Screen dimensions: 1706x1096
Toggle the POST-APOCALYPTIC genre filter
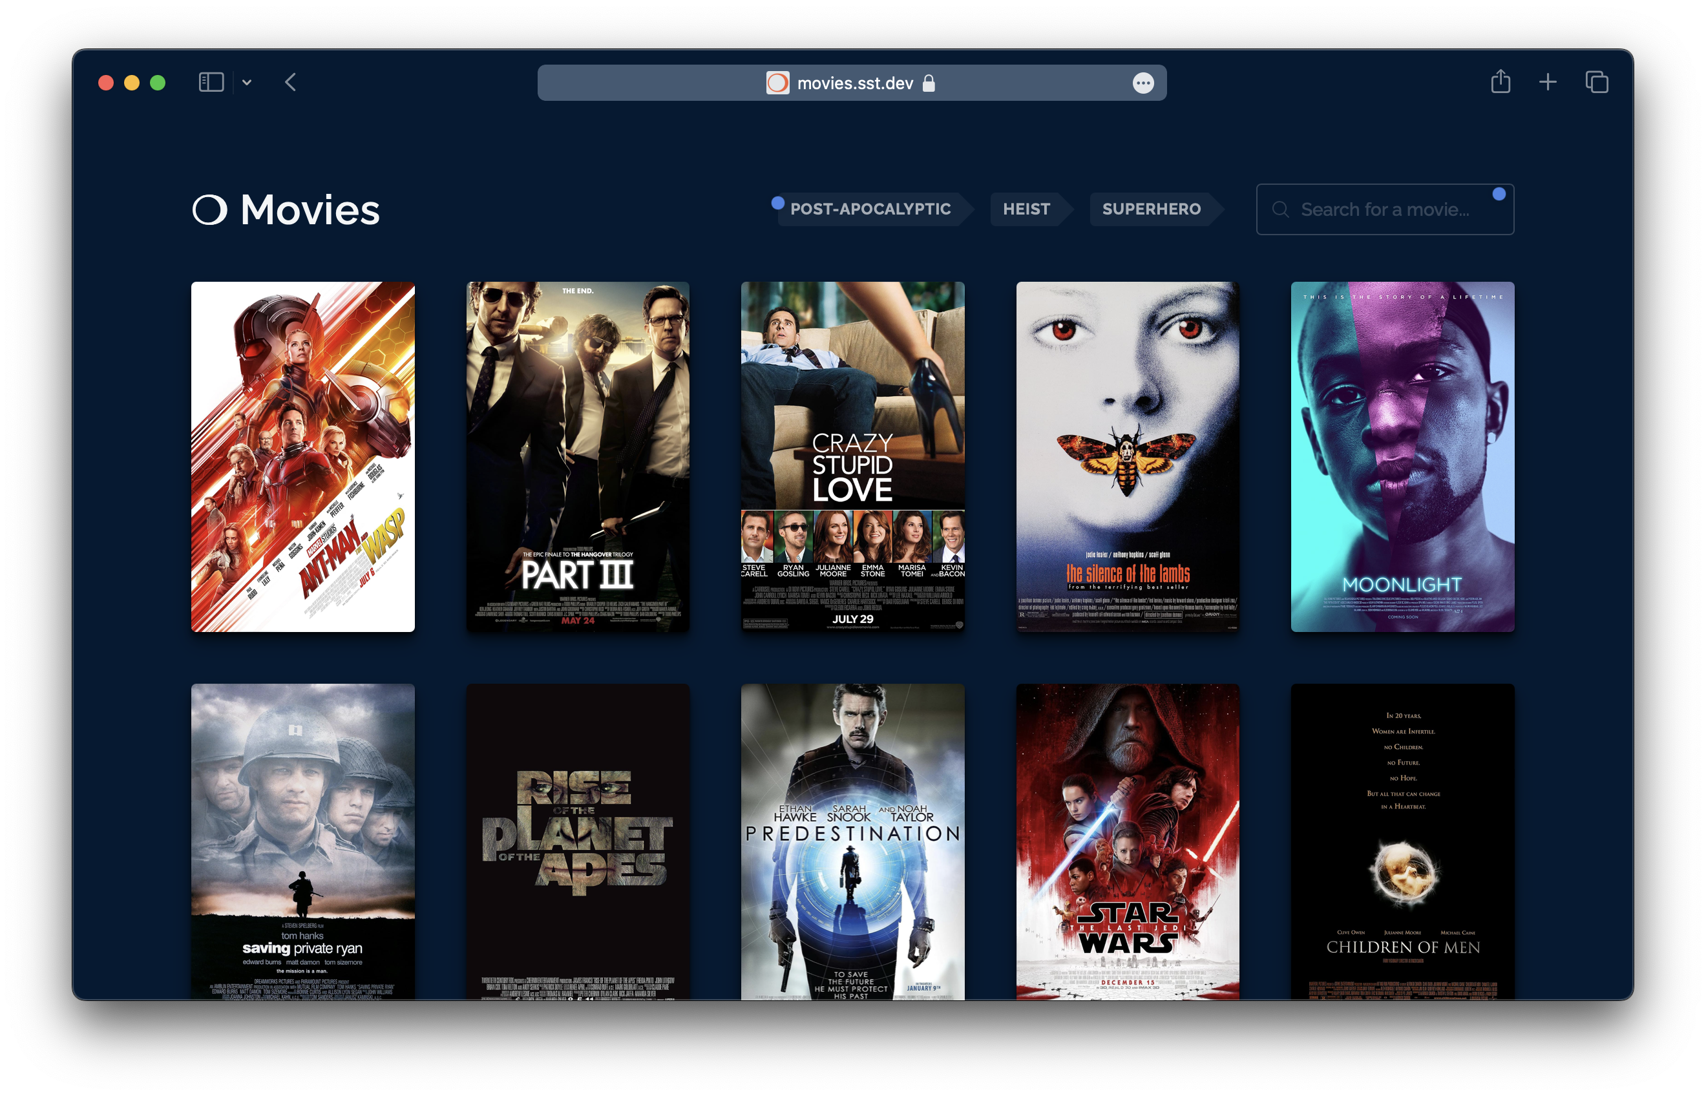click(870, 209)
